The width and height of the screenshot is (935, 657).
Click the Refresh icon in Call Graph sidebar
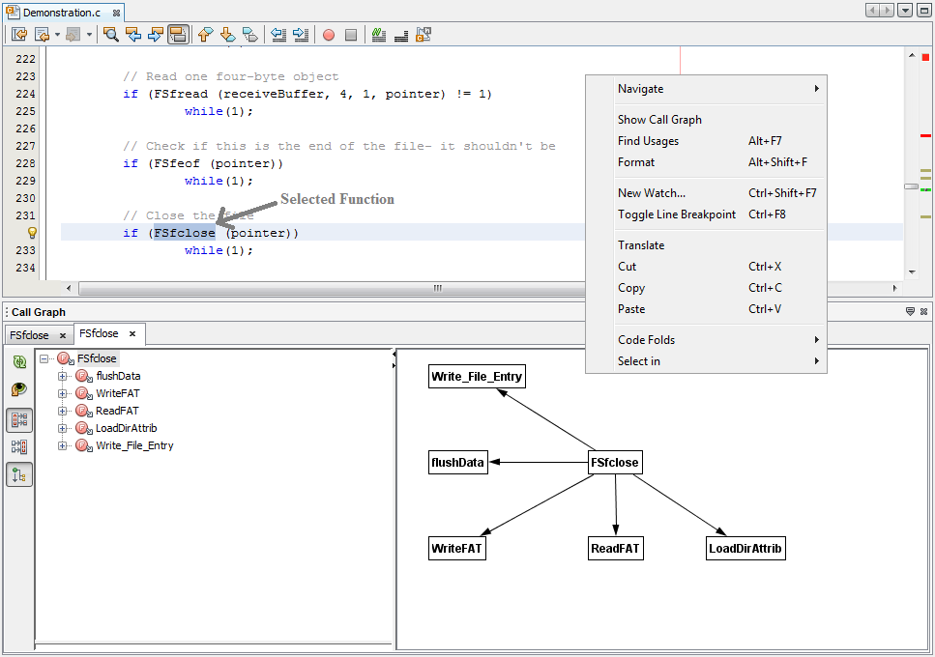[x=19, y=362]
